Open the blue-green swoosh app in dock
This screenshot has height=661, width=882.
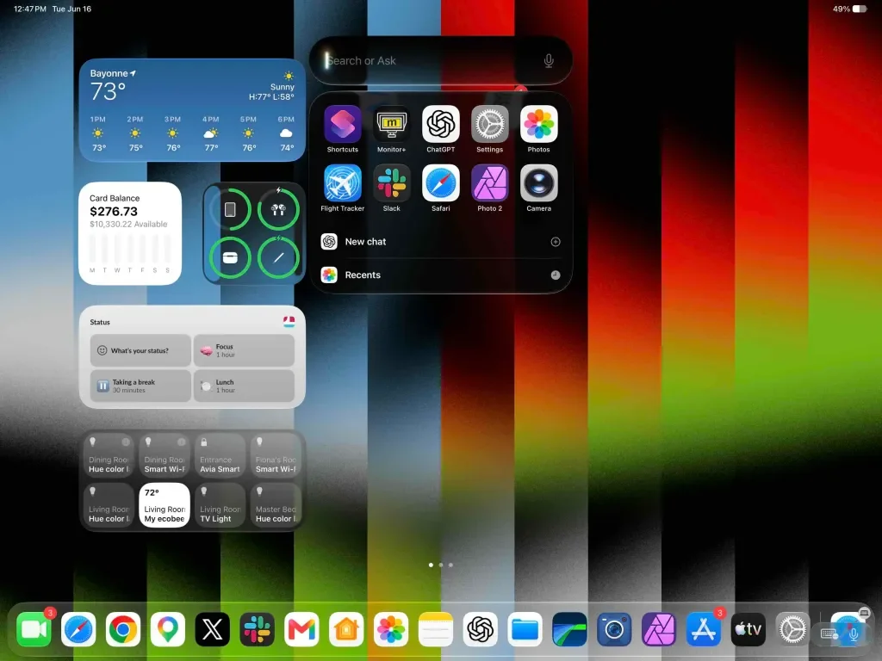click(x=569, y=629)
